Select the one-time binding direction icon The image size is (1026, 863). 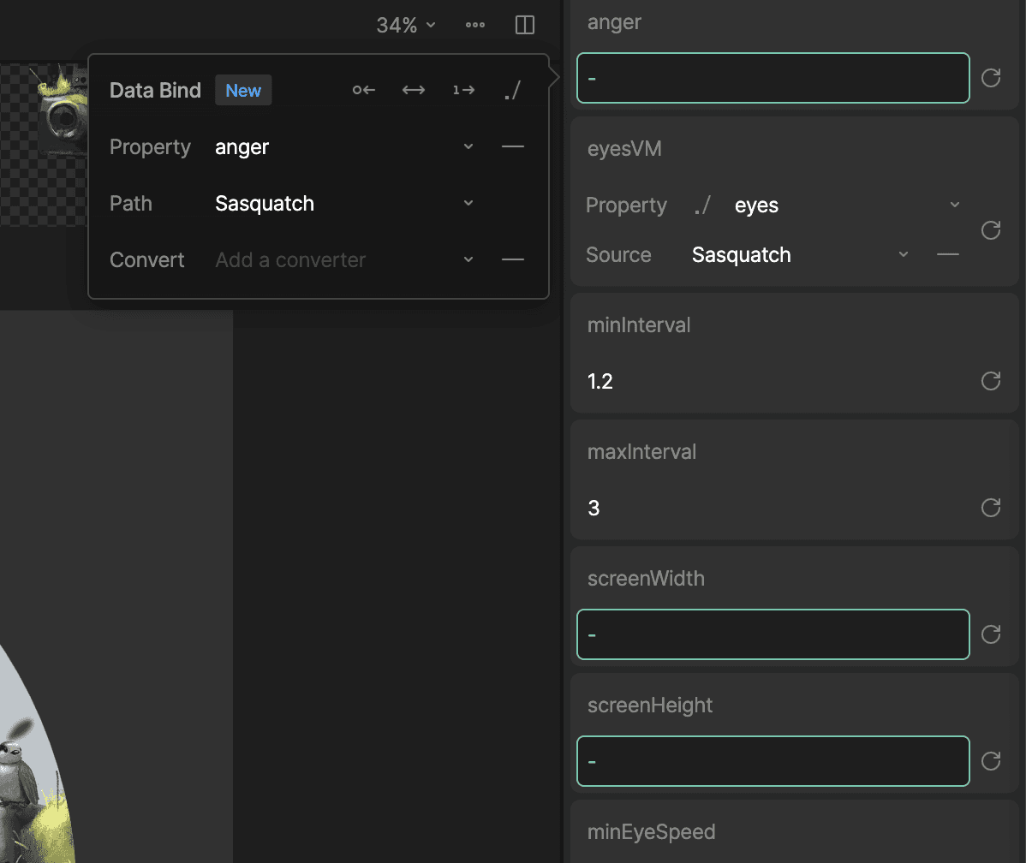[462, 89]
